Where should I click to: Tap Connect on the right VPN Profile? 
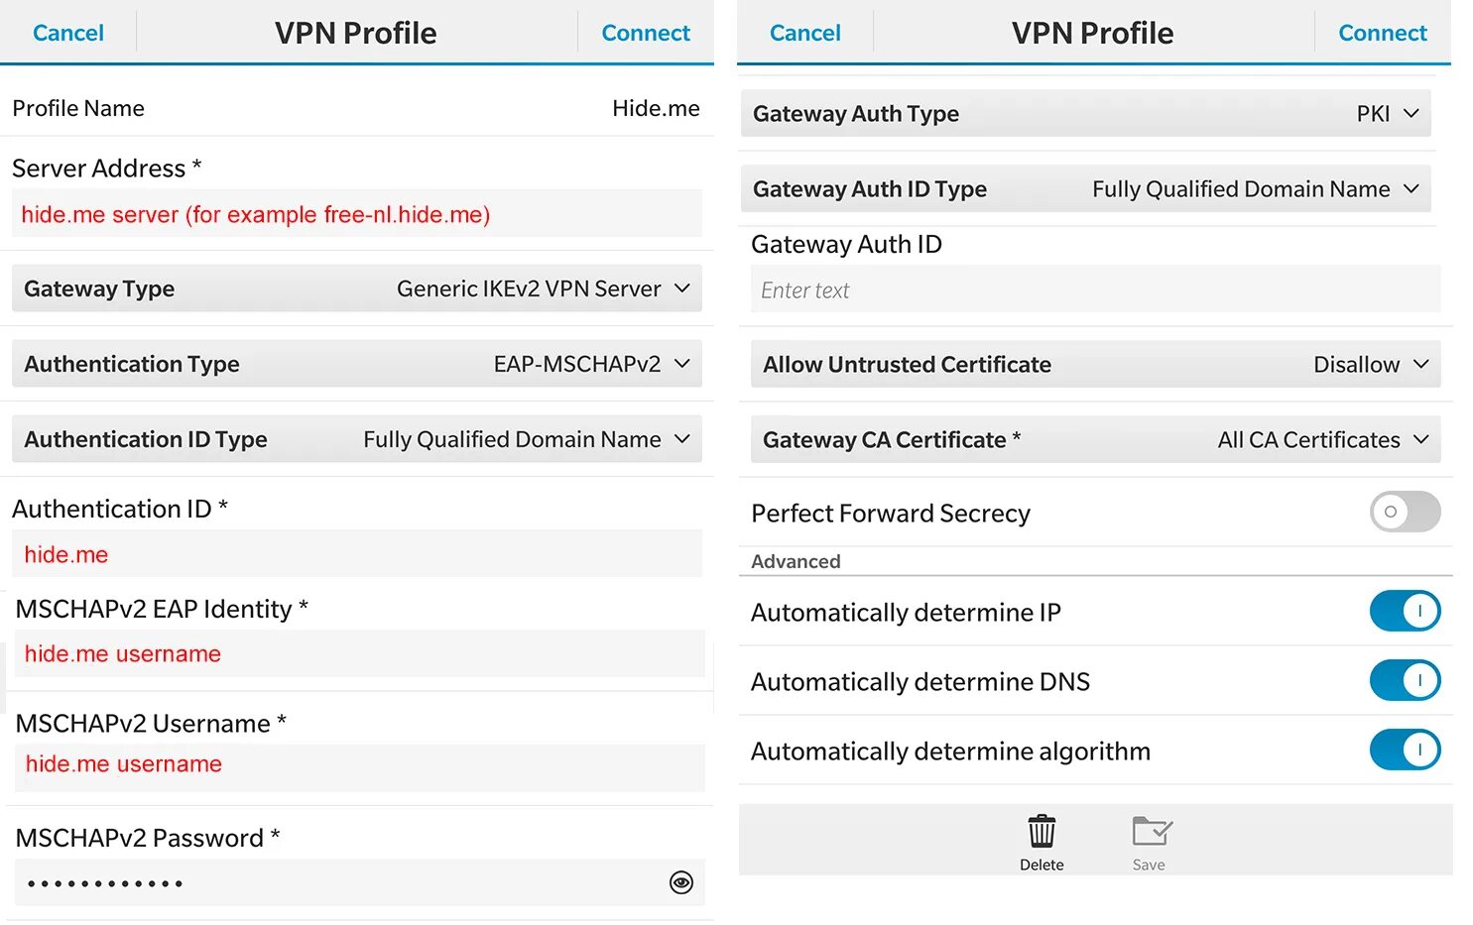coord(1382,33)
